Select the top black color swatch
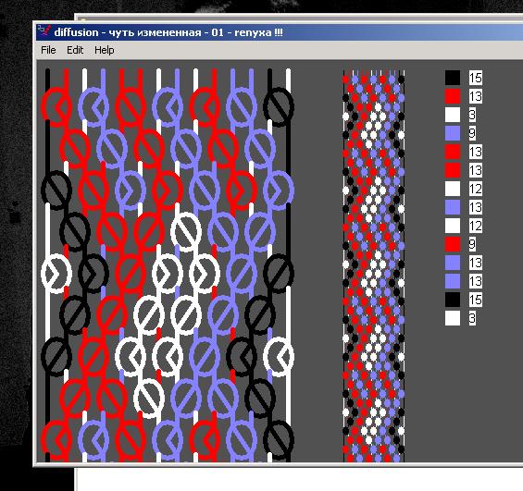 click(453, 78)
